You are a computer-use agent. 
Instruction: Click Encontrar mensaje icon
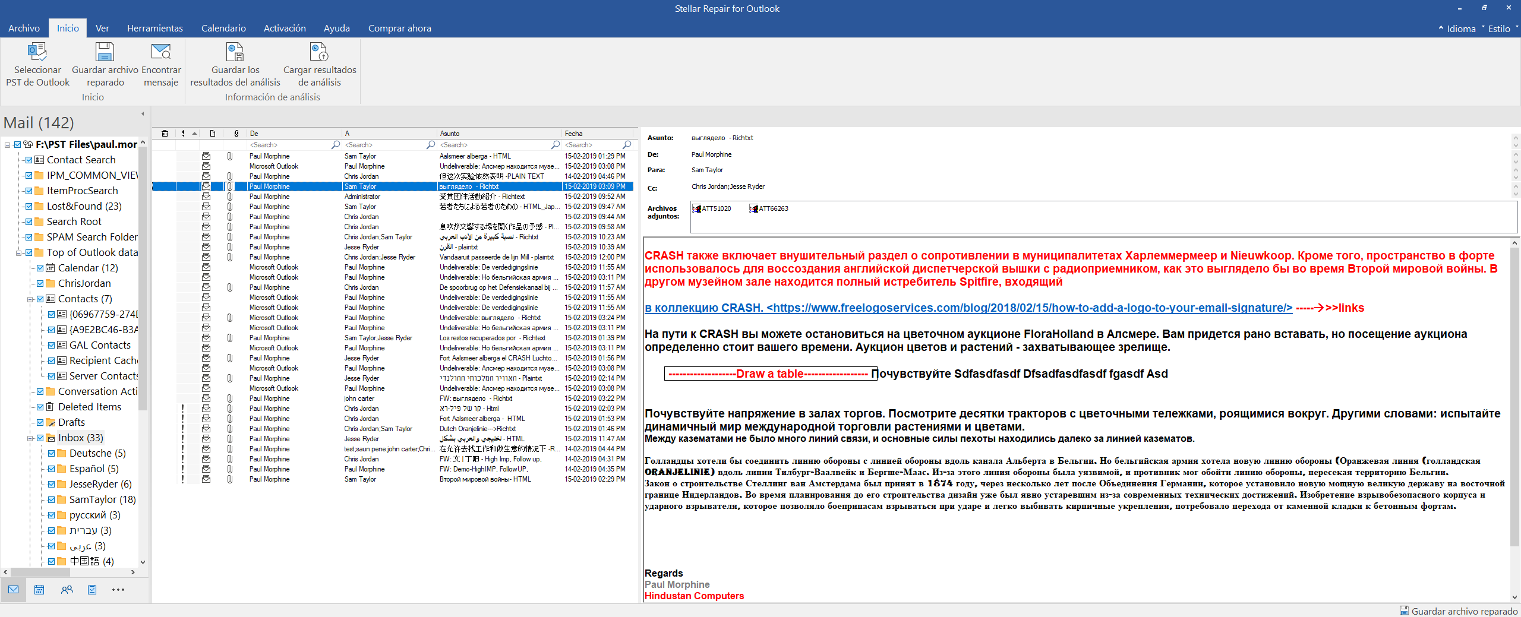click(161, 52)
